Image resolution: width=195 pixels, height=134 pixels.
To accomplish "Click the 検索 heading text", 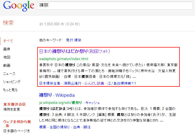I will tap(8, 23).
